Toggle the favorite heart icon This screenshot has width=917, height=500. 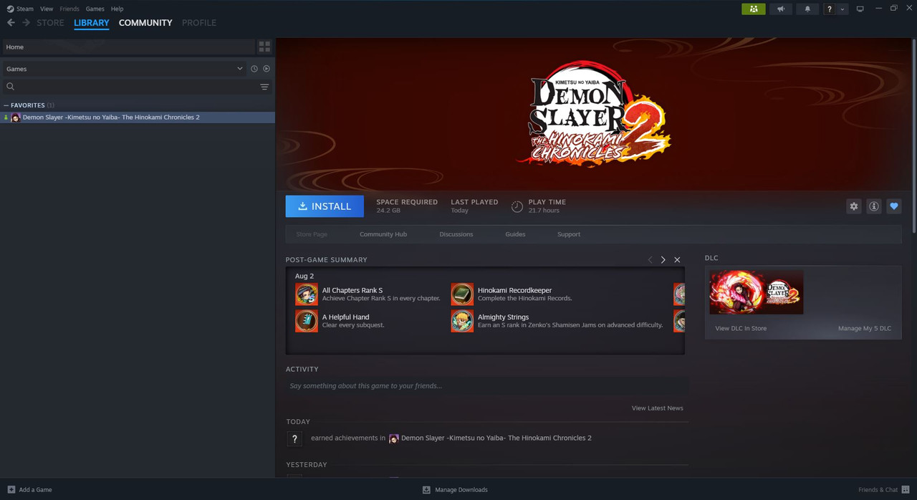tap(893, 206)
